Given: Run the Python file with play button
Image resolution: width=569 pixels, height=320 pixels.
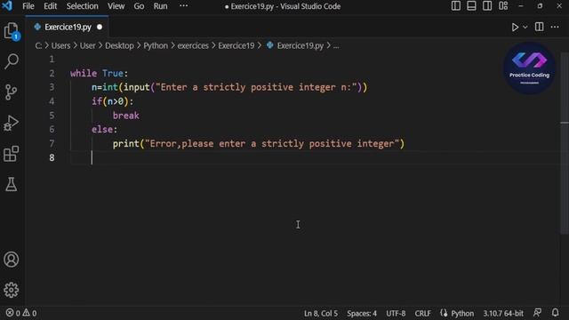Looking at the screenshot, I should 515,28.
